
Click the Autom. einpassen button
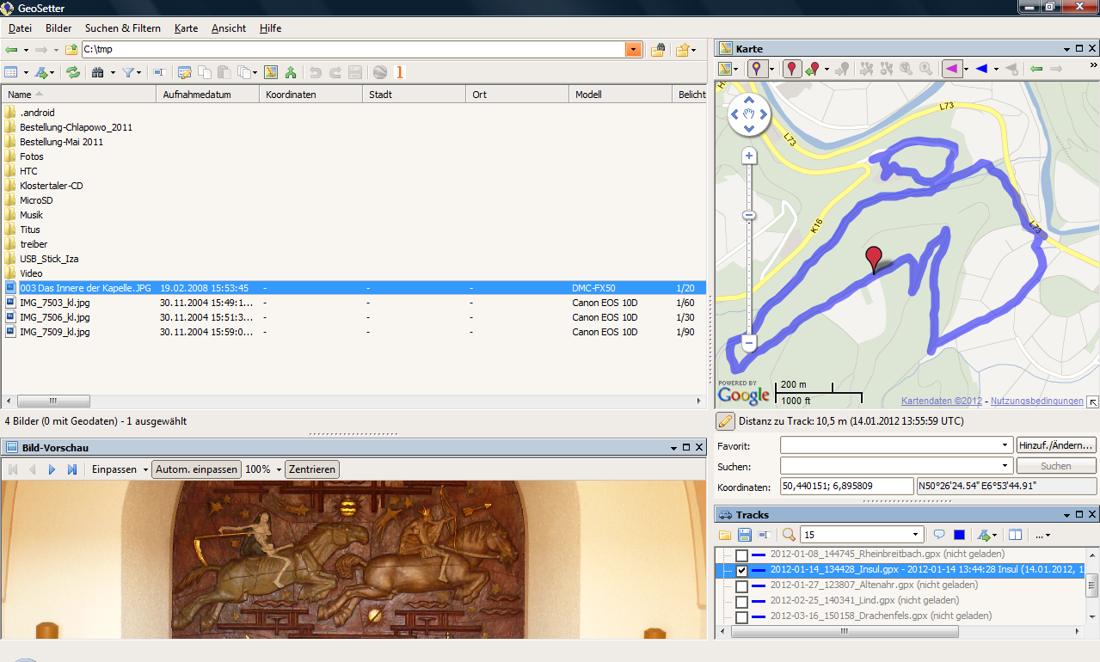pos(197,469)
